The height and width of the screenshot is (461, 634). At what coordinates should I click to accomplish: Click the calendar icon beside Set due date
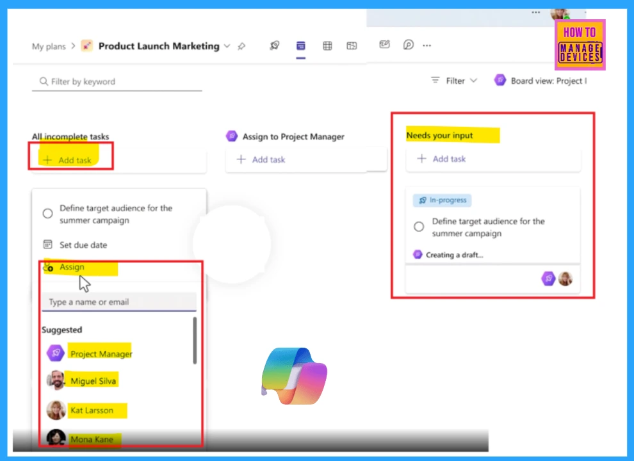tap(48, 244)
